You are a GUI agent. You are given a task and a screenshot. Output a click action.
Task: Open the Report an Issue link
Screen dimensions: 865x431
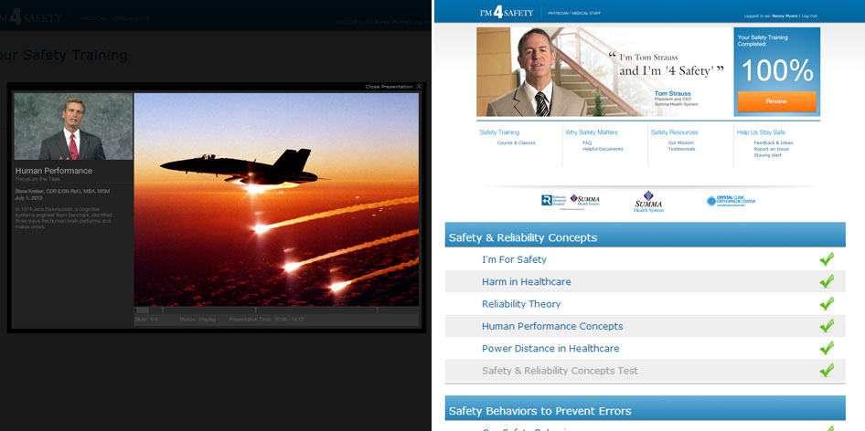click(770, 149)
